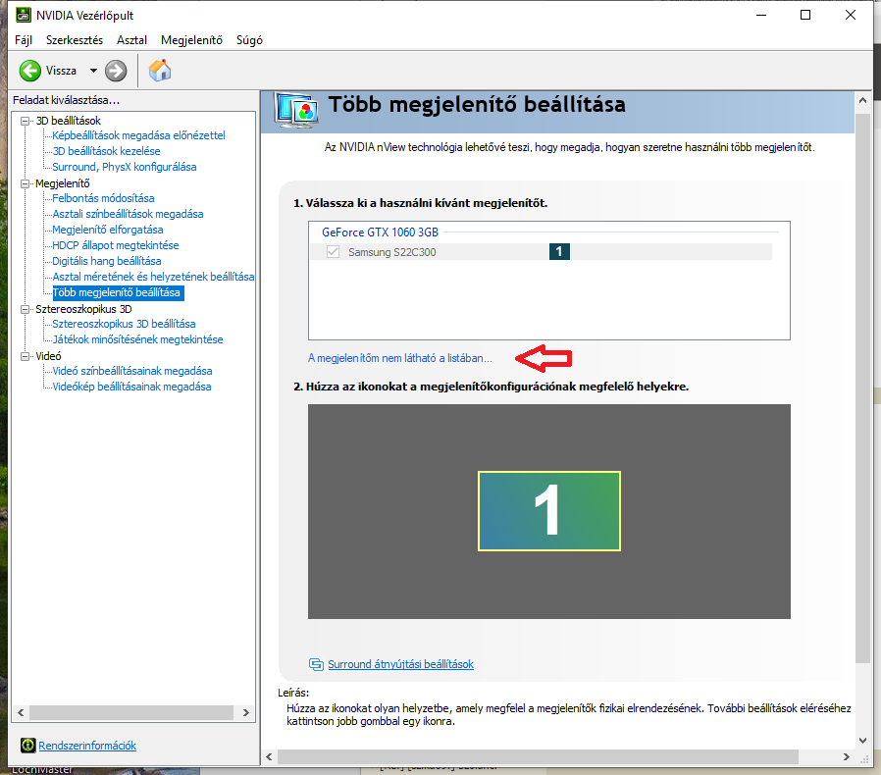The image size is (881, 775).
Task: Open the Asztal menu
Action: point(131,40)
